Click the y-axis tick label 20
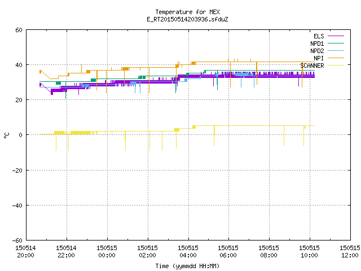This screenshot has width=361, height=271. click(19, 100)
